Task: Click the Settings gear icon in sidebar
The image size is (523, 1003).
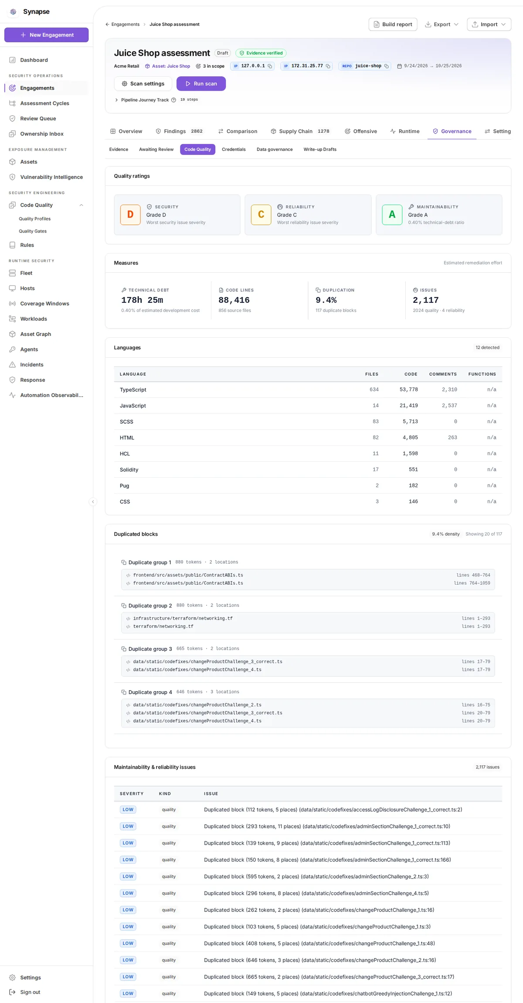Action: pyautogui.click(x=12, y=978)
